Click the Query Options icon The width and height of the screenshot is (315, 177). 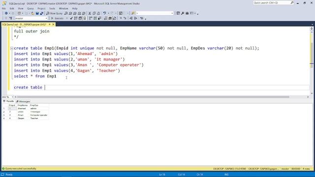click(80, 18)
